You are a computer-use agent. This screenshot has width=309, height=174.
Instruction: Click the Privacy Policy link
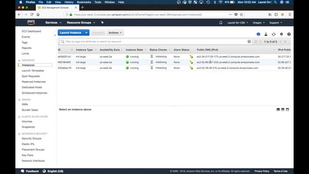point(262,171)
